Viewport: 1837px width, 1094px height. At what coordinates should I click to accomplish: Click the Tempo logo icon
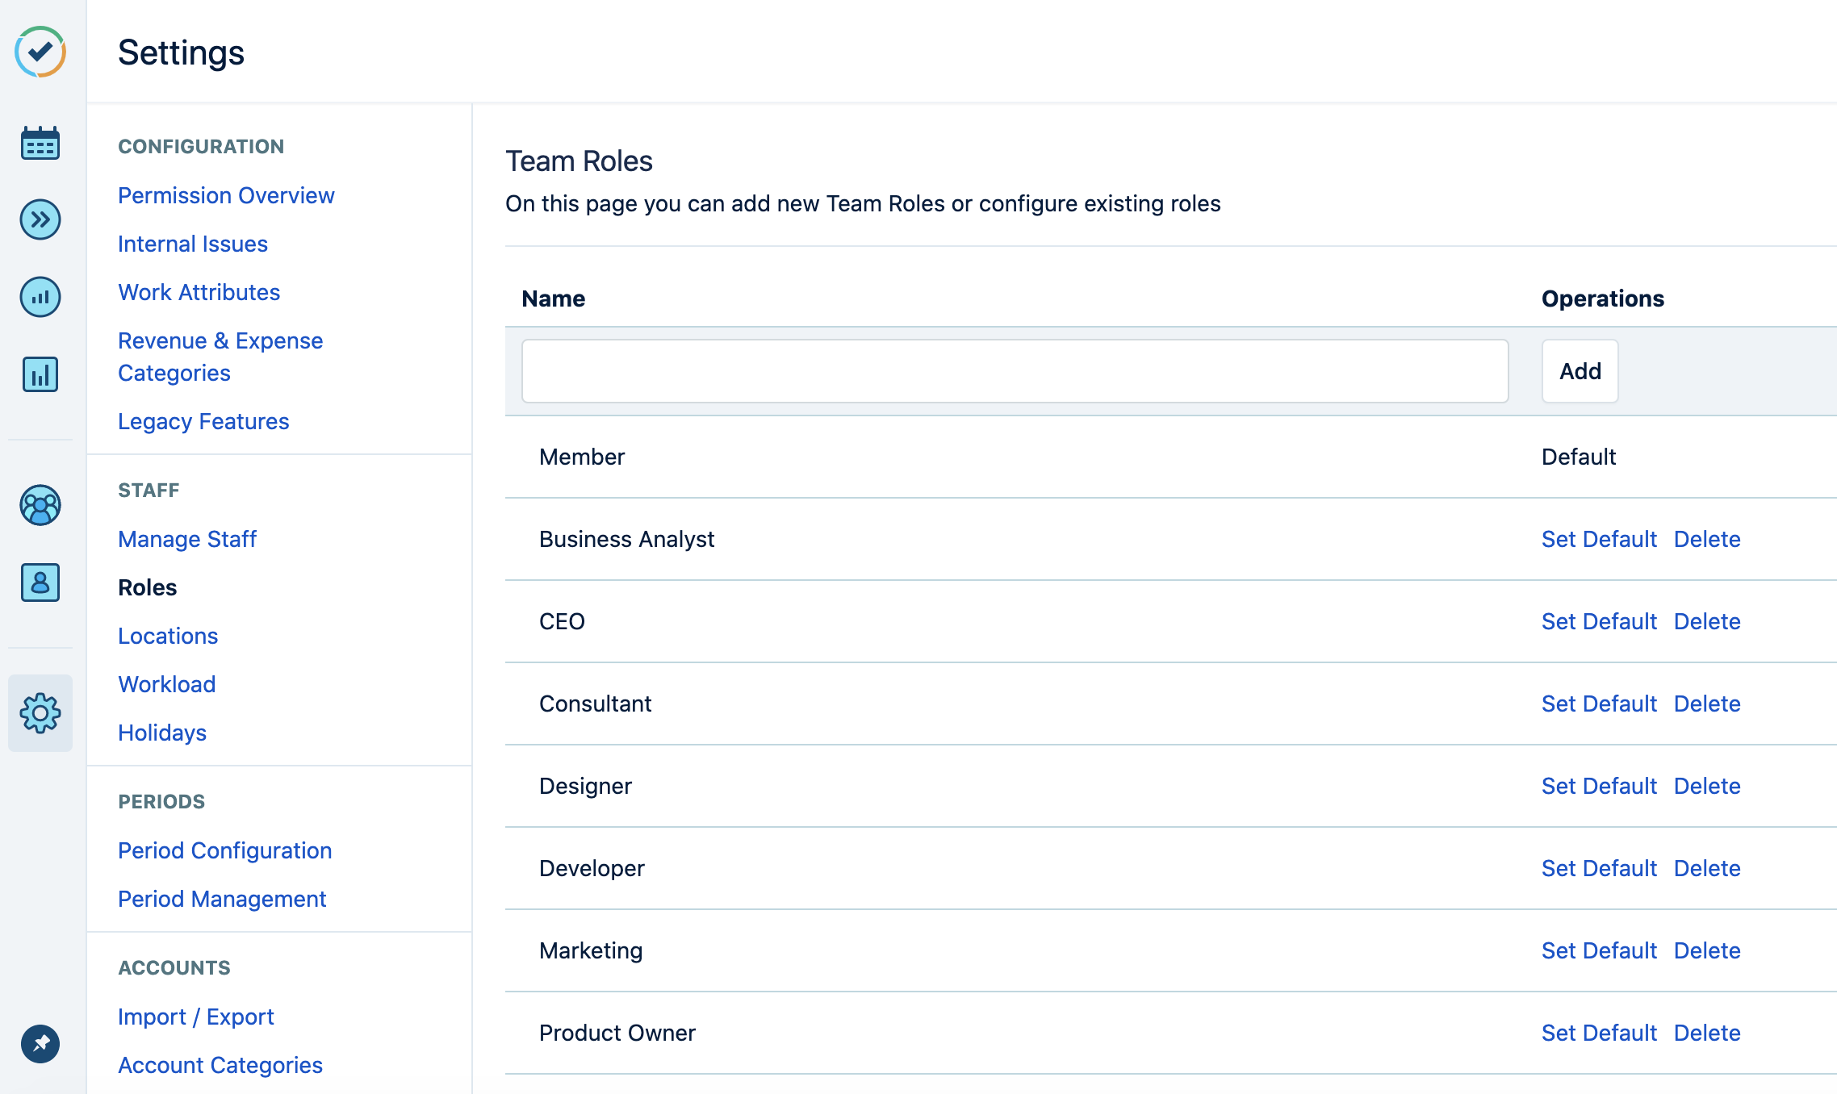(40, 52)
